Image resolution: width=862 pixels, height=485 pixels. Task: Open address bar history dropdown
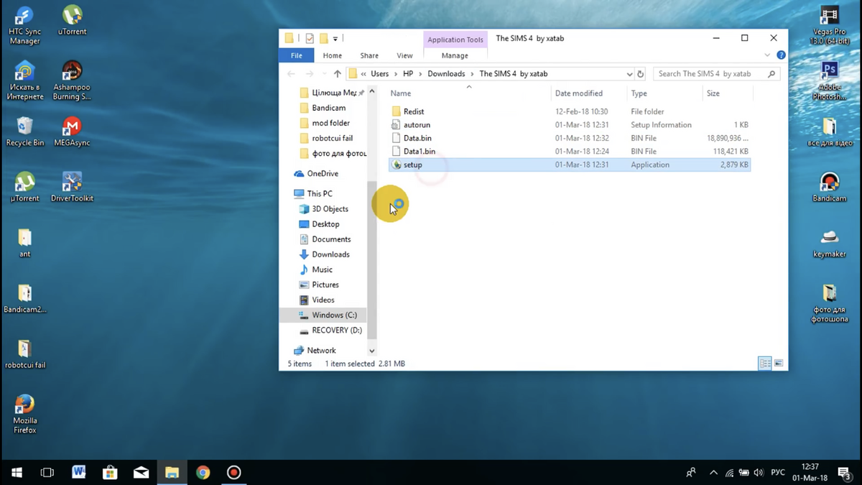pyautogui.click(x=629, y=73)
